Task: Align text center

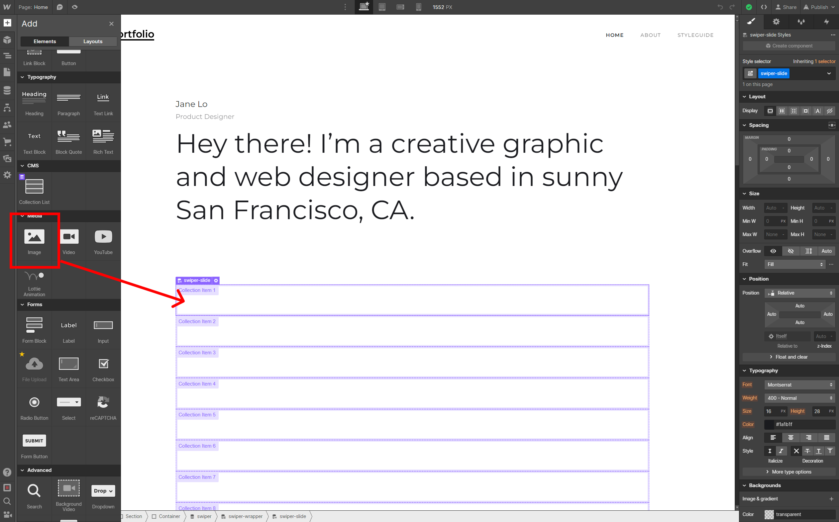Action: pyautogui.click(x=790, y=438)
